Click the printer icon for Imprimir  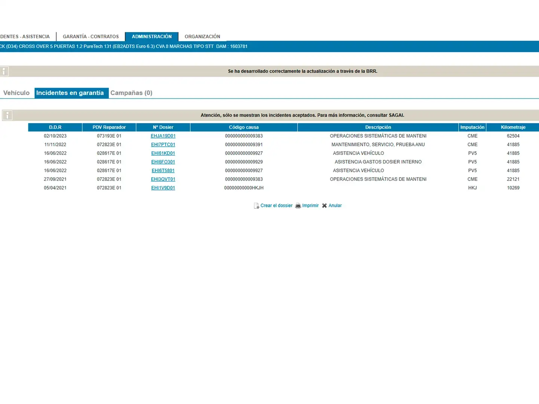[298, 206]
